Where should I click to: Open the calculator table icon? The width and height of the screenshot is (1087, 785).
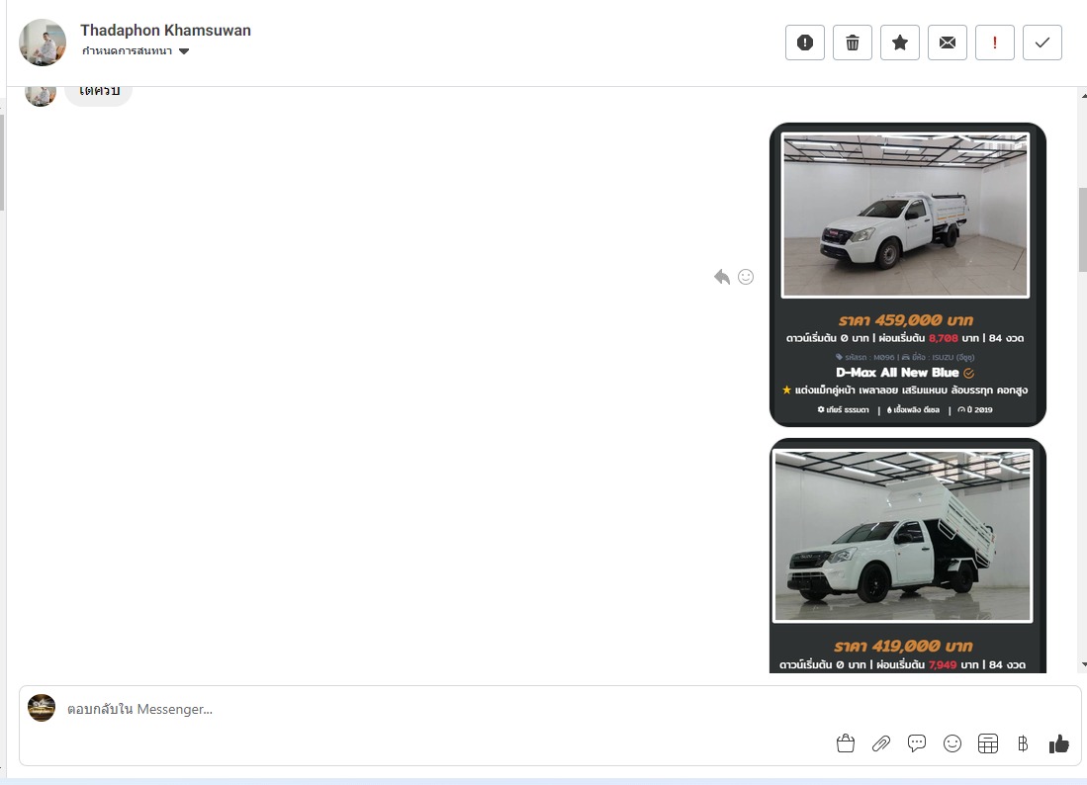(x=987, y=743)
